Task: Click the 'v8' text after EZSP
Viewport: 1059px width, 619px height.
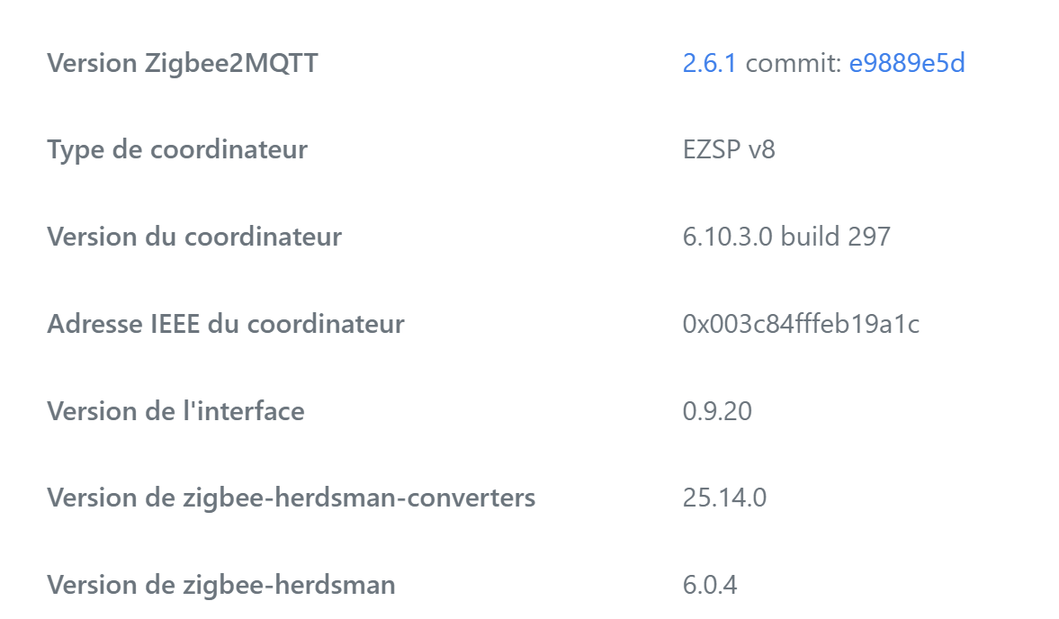Action: (762, 149)
